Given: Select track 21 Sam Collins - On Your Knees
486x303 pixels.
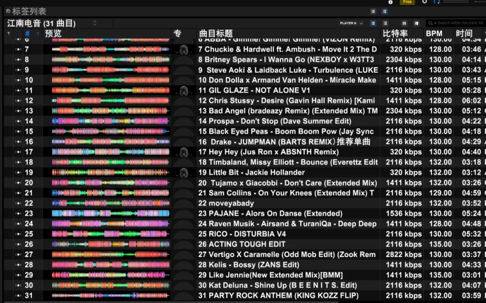Looking at the screenshot, I should (286, 193).
